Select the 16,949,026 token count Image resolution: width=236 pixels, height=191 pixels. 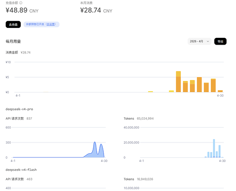[x=145, y=179]
